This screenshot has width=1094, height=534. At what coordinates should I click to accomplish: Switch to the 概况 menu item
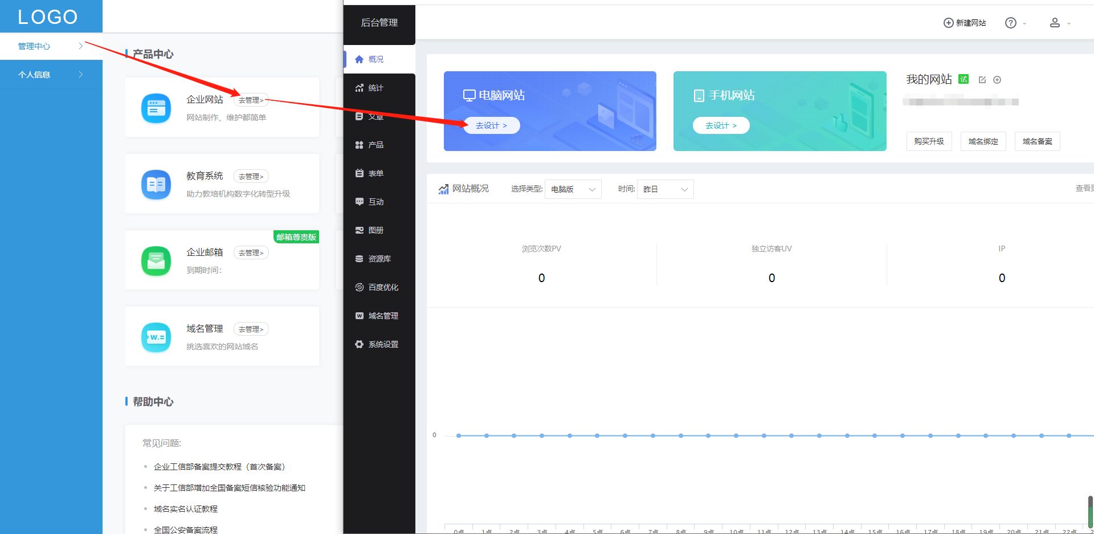tap(370, 59)
